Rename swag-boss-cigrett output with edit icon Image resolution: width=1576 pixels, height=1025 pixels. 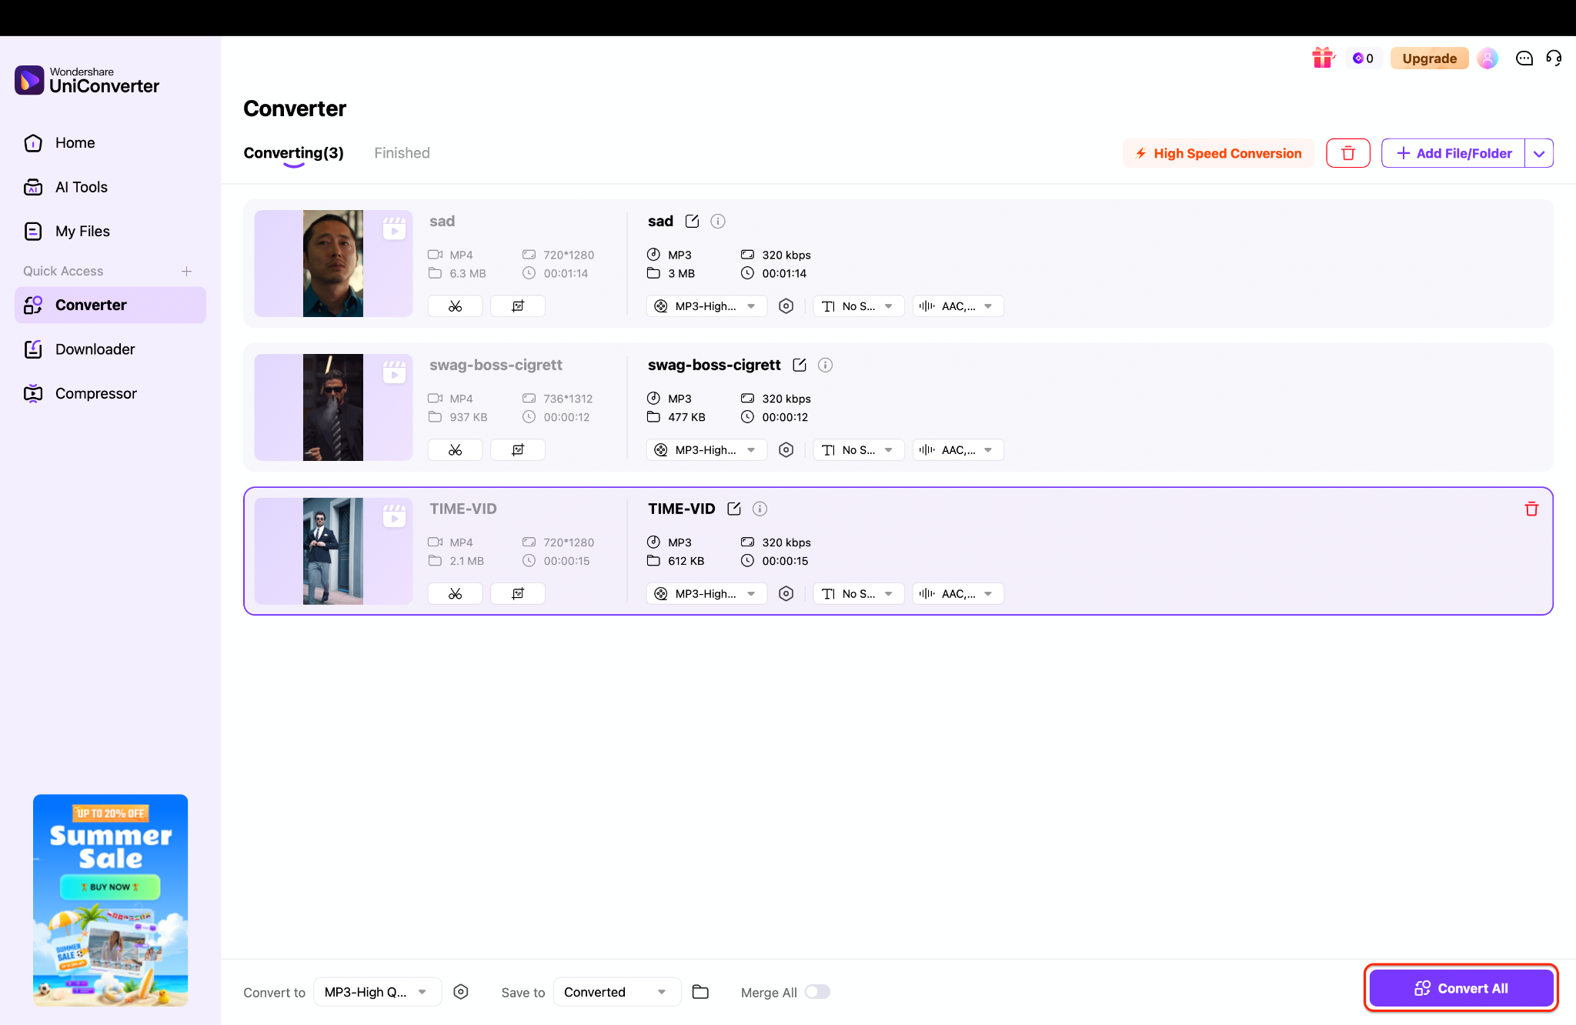point(800,366)
